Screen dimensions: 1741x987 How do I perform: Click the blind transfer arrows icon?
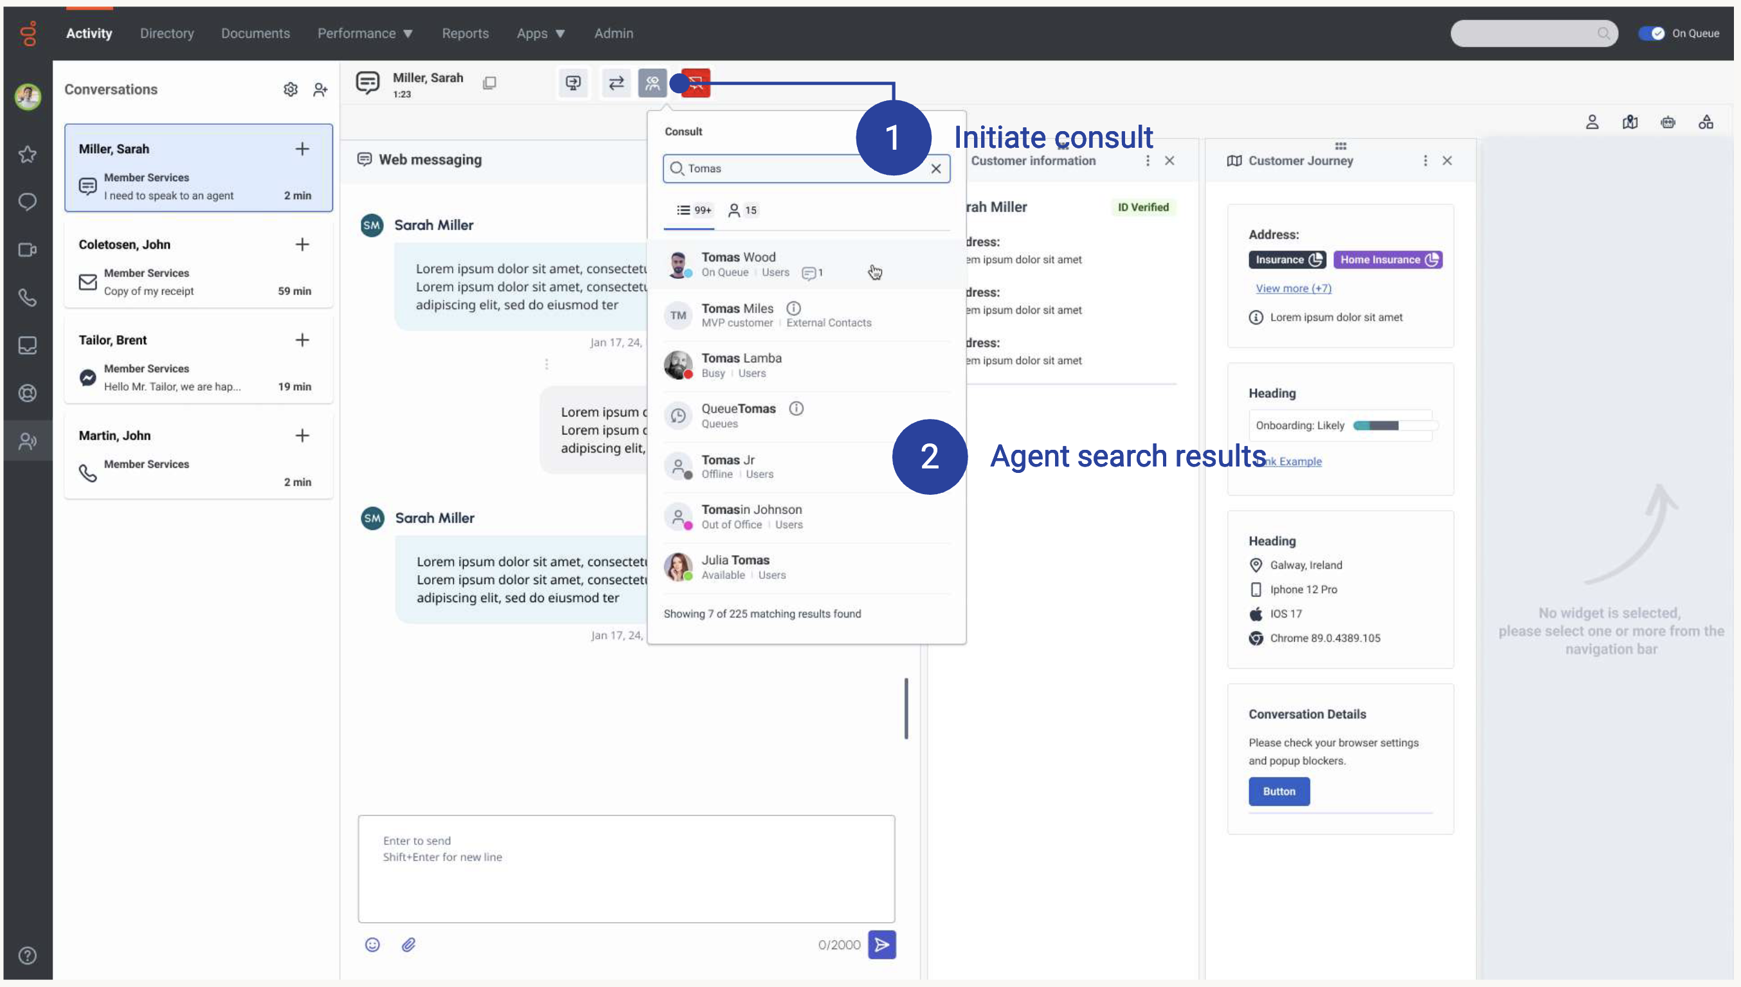pyautogui.click(x=616, y=83)
